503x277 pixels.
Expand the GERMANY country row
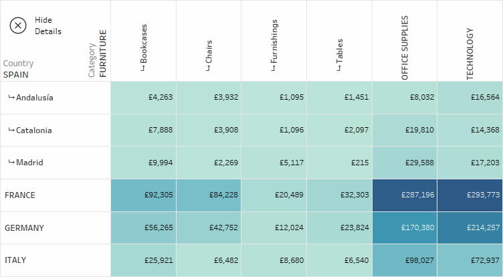(x=24, y=228)
